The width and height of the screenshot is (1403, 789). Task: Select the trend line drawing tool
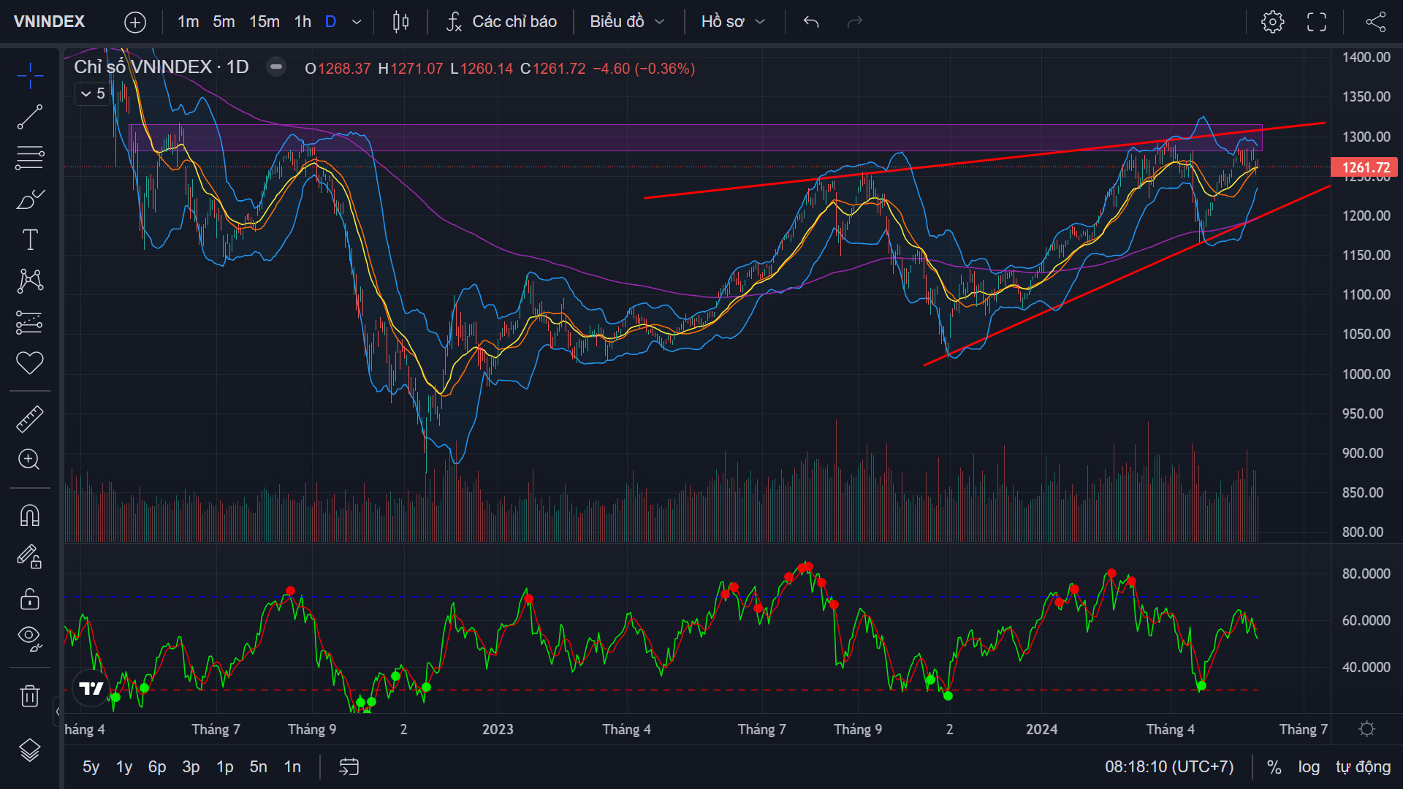pos(30,117)
